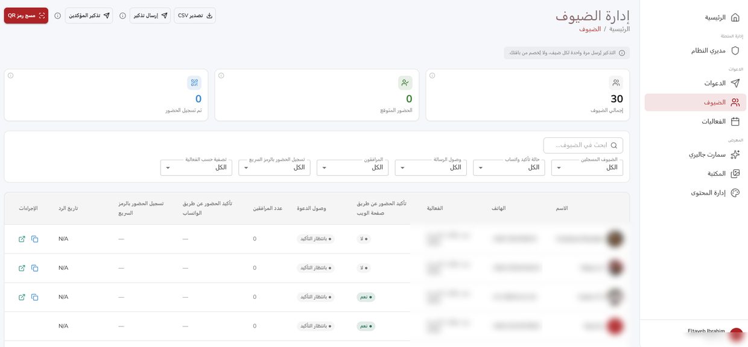Screen dimensions: 748x347
Task: Select the people icon beside الضيوف in sidebar
Action: 735,102
